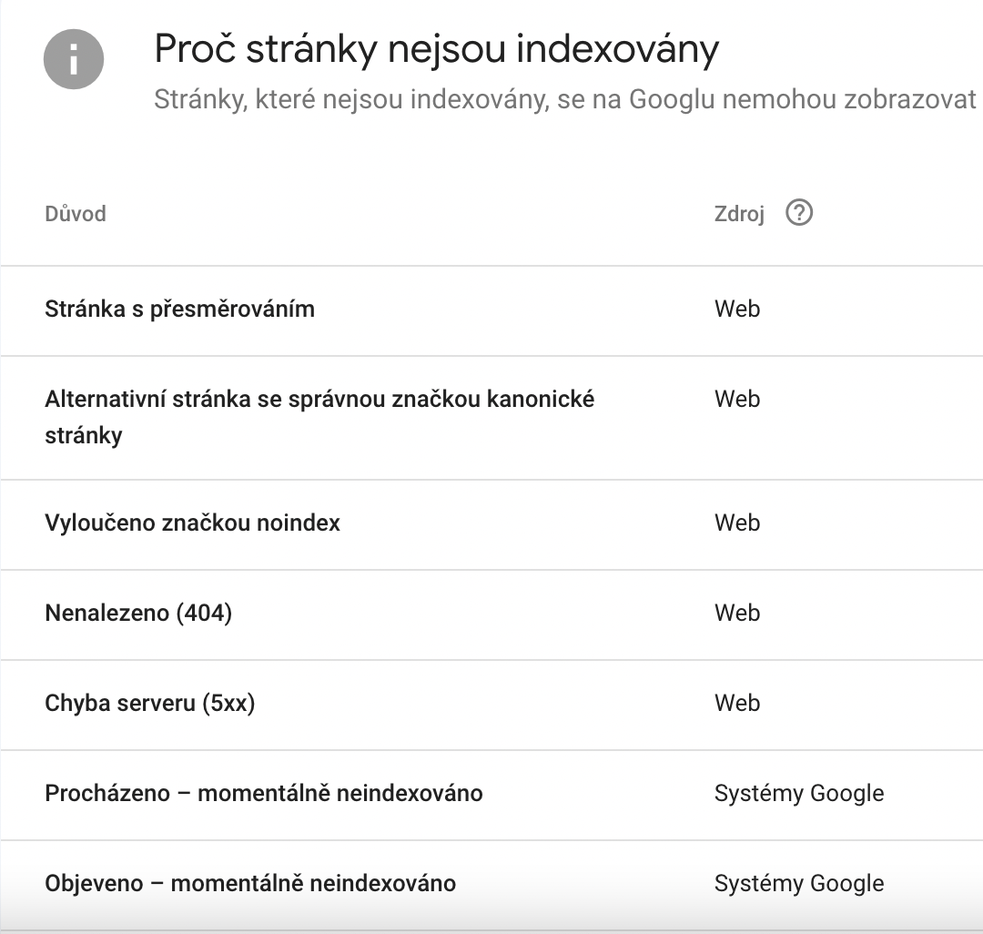Click the subtitle about Googlu nemohou zobrazovat

(x=565, y=99)
